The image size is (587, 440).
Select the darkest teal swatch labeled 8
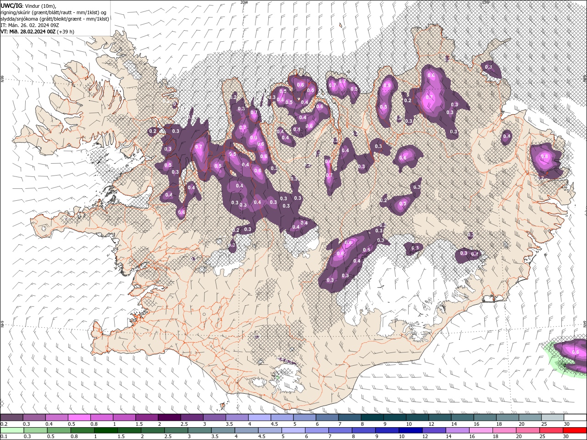(372, 418)
